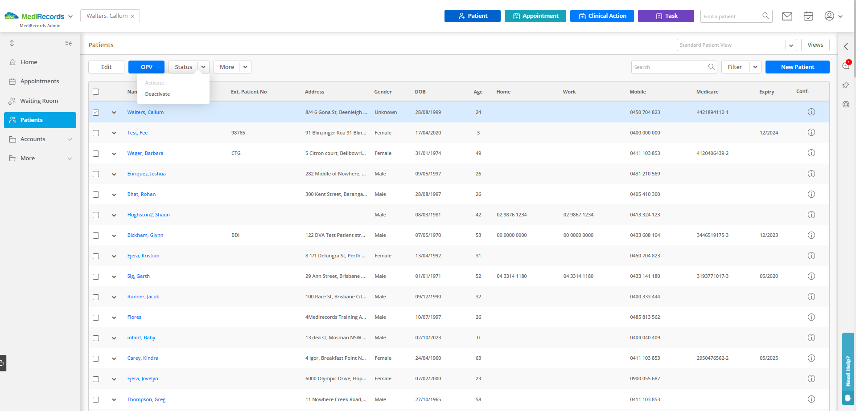Open the MediRecords practice switcher chevron
This screenshot has height=411, width=856.
point(70,16)
